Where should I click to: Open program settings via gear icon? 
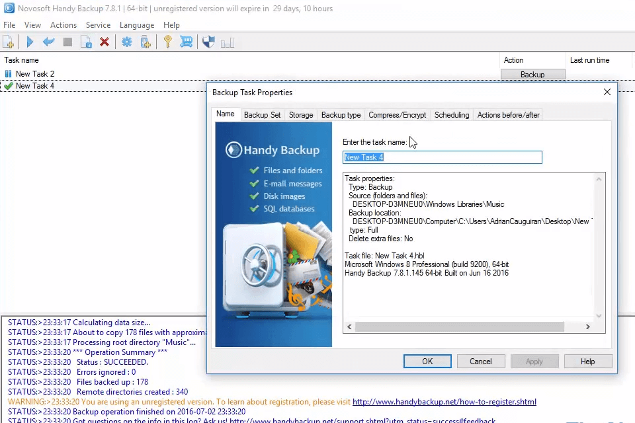(x=127, y=42)
